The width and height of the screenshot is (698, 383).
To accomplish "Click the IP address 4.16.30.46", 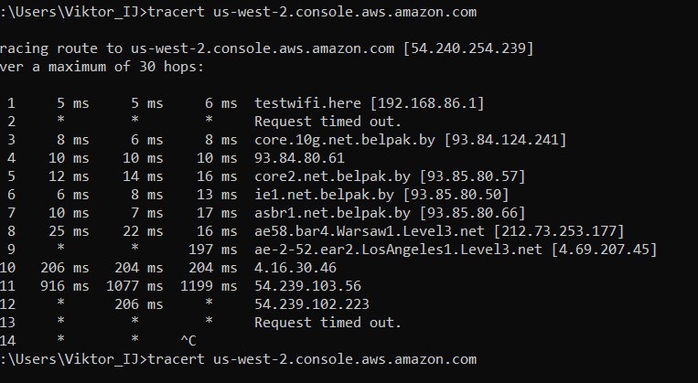I will (x=295, y=267).
